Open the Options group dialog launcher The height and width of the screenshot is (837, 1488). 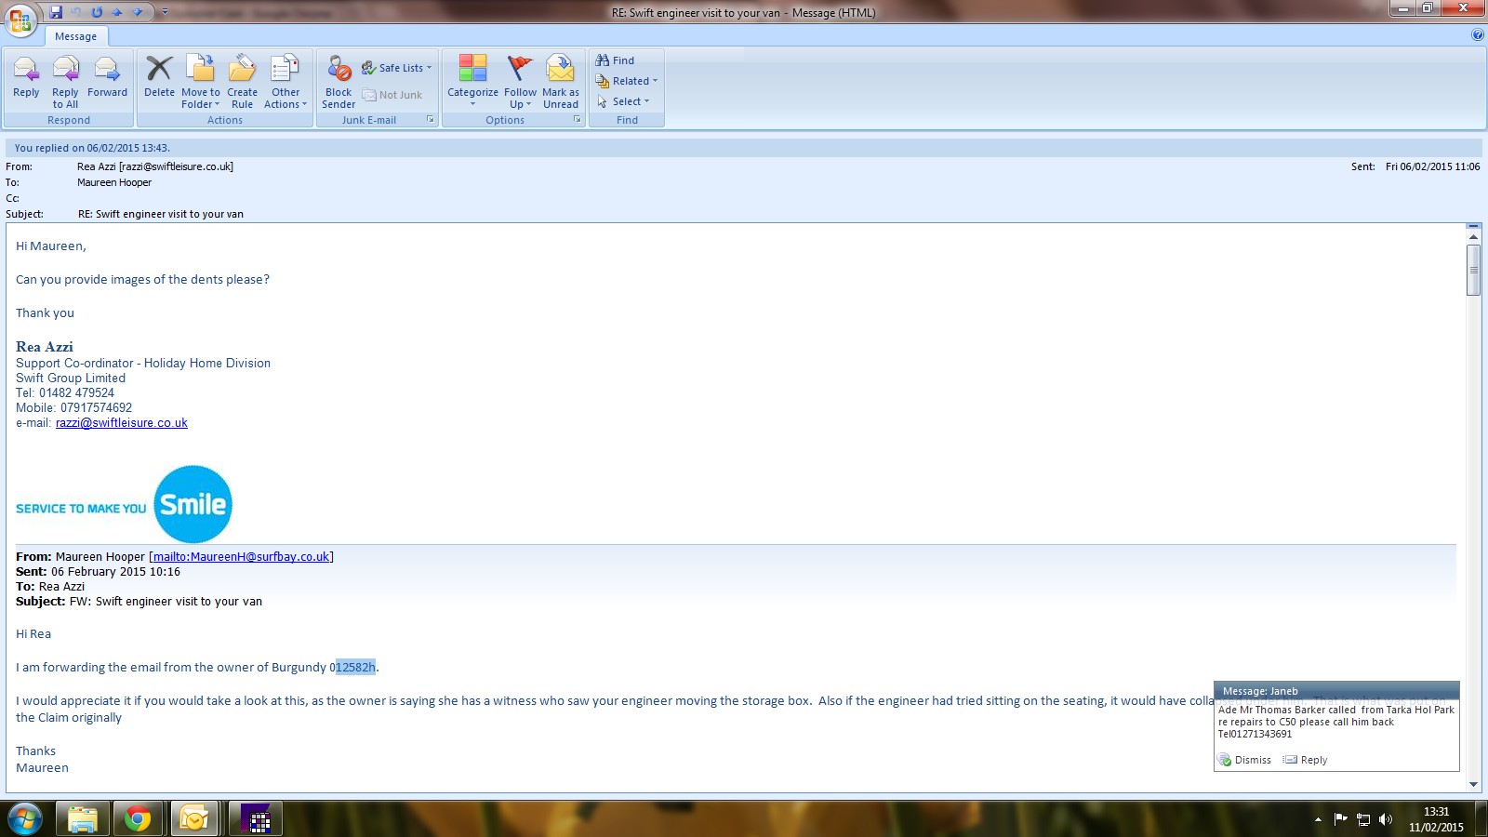pyautogui.click(x=577, y=120)
